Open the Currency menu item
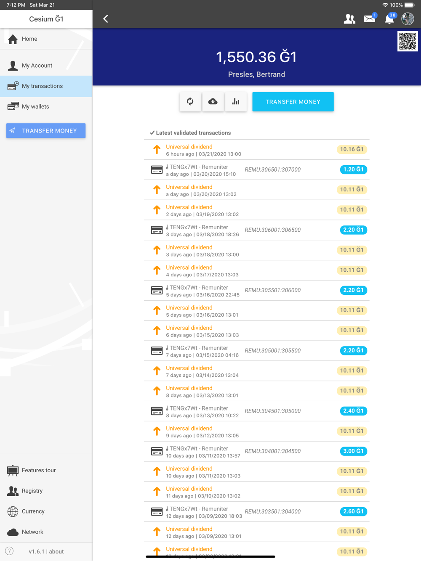The height and width of the screenshot is (561, 421). coord(46,512)
